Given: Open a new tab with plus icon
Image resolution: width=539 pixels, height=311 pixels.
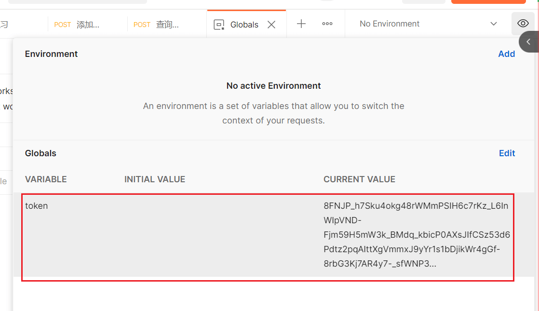Looking at the screenshot, I should click(301, 24).
